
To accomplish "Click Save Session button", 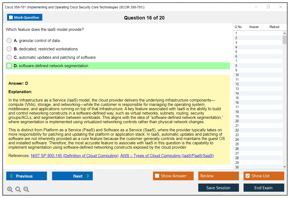I will coord(218,188).
